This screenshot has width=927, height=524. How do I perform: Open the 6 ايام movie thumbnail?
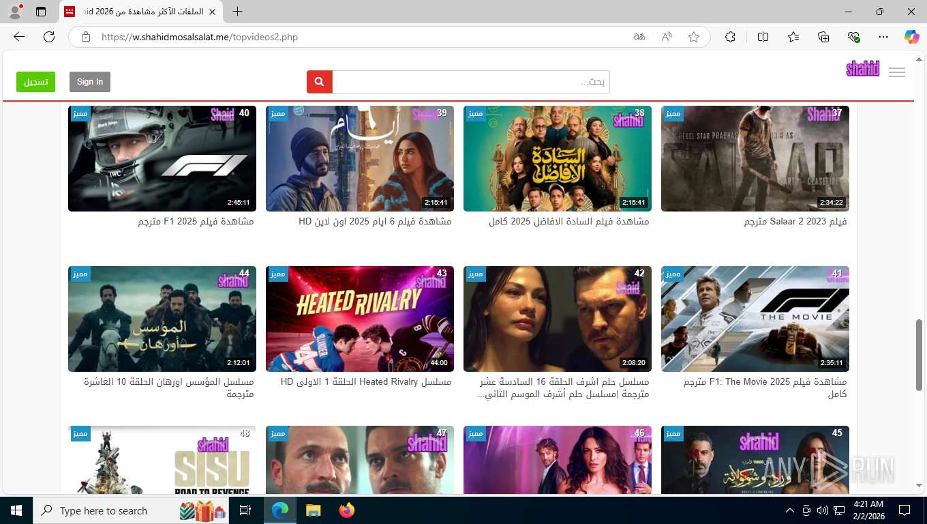click(360, 158)
